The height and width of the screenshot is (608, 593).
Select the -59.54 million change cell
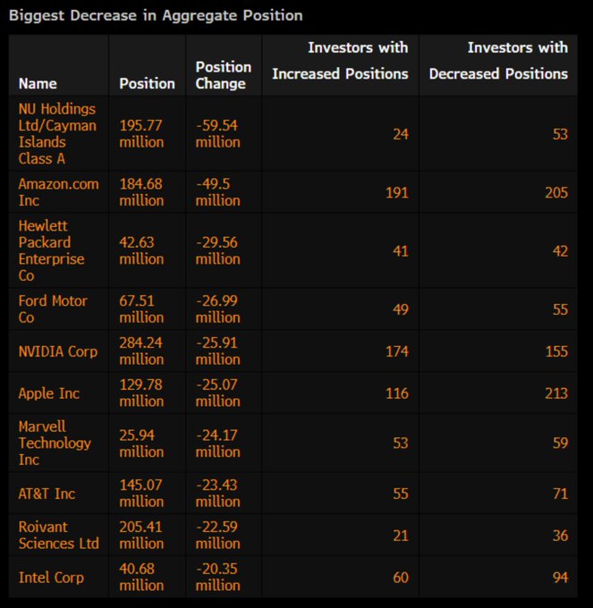[x=217, y=134]
